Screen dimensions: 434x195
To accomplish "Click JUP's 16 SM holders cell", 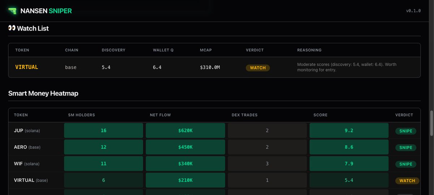I will pos(103,130).
